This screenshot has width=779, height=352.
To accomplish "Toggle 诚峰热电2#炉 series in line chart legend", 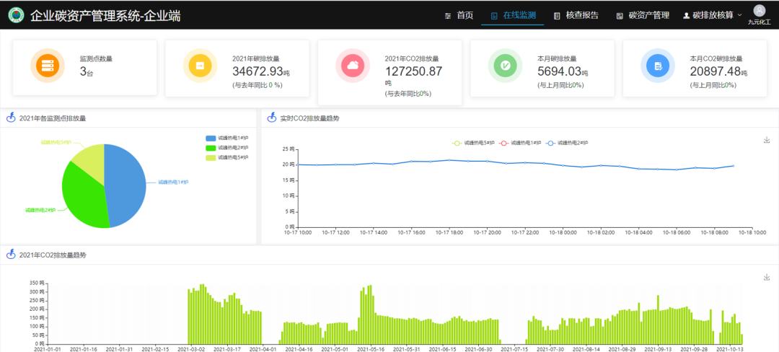I will click(566, 143).
